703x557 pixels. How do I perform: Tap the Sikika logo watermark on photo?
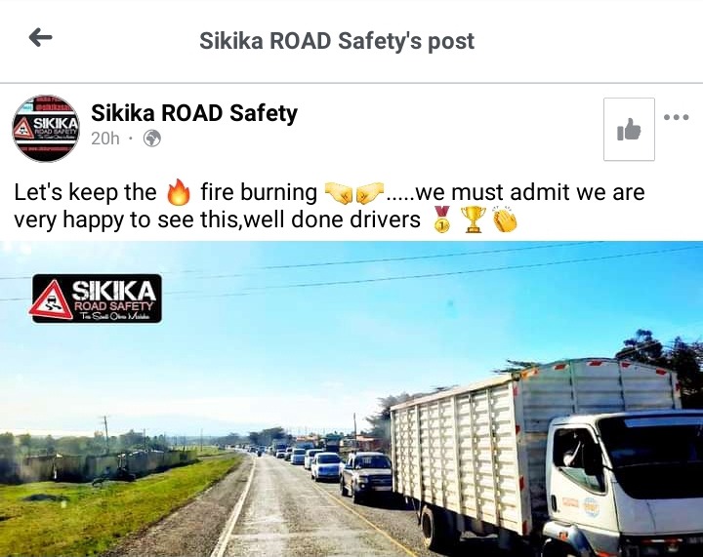(x=97, y=298)
